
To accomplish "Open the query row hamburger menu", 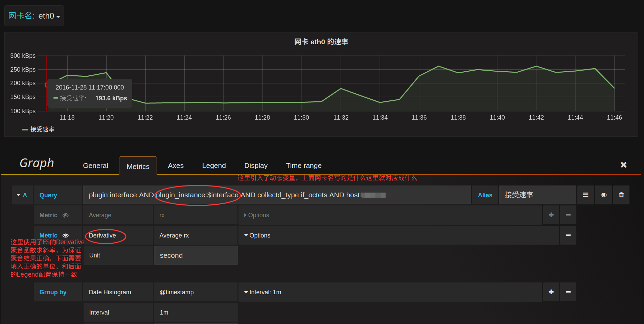I will 585,195.
